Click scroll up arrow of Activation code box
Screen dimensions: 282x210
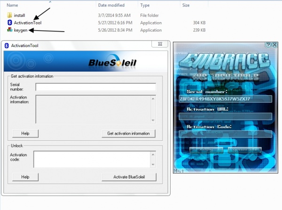click(153, 154)
